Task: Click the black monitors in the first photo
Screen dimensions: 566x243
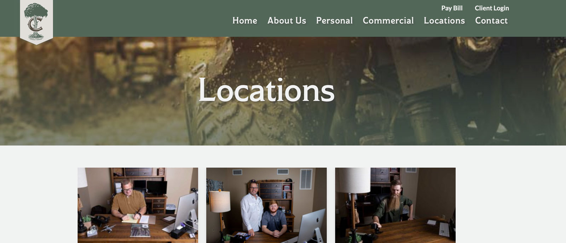Action: click(x=151, y=187)
